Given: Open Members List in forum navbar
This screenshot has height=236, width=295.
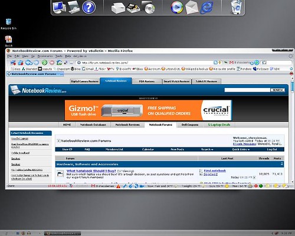Looking at the screenshot, I should click(114, 149).
